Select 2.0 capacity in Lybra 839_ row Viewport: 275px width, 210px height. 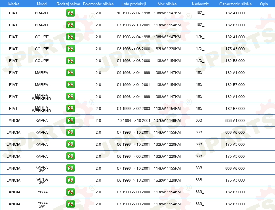tap(98, 192)
